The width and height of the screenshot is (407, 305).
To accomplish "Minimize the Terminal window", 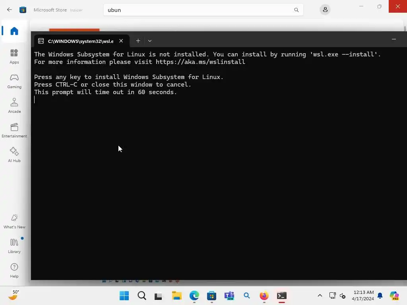I will (394, 39).
